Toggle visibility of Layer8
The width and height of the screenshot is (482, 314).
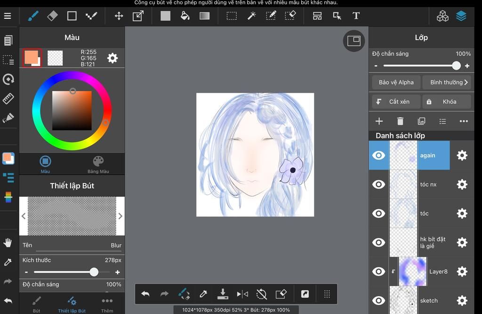pyautogui.click(x=379, y=271)
